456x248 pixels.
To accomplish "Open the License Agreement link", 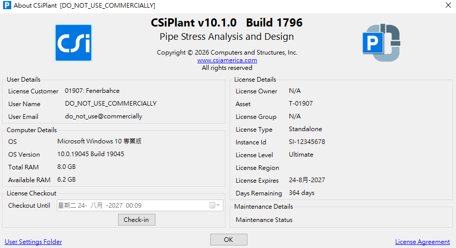I will (422, 241).
